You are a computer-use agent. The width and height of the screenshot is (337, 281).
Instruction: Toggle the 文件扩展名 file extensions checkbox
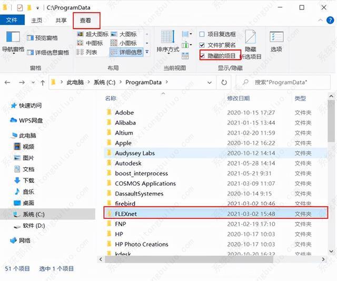(x=217, y=45)
